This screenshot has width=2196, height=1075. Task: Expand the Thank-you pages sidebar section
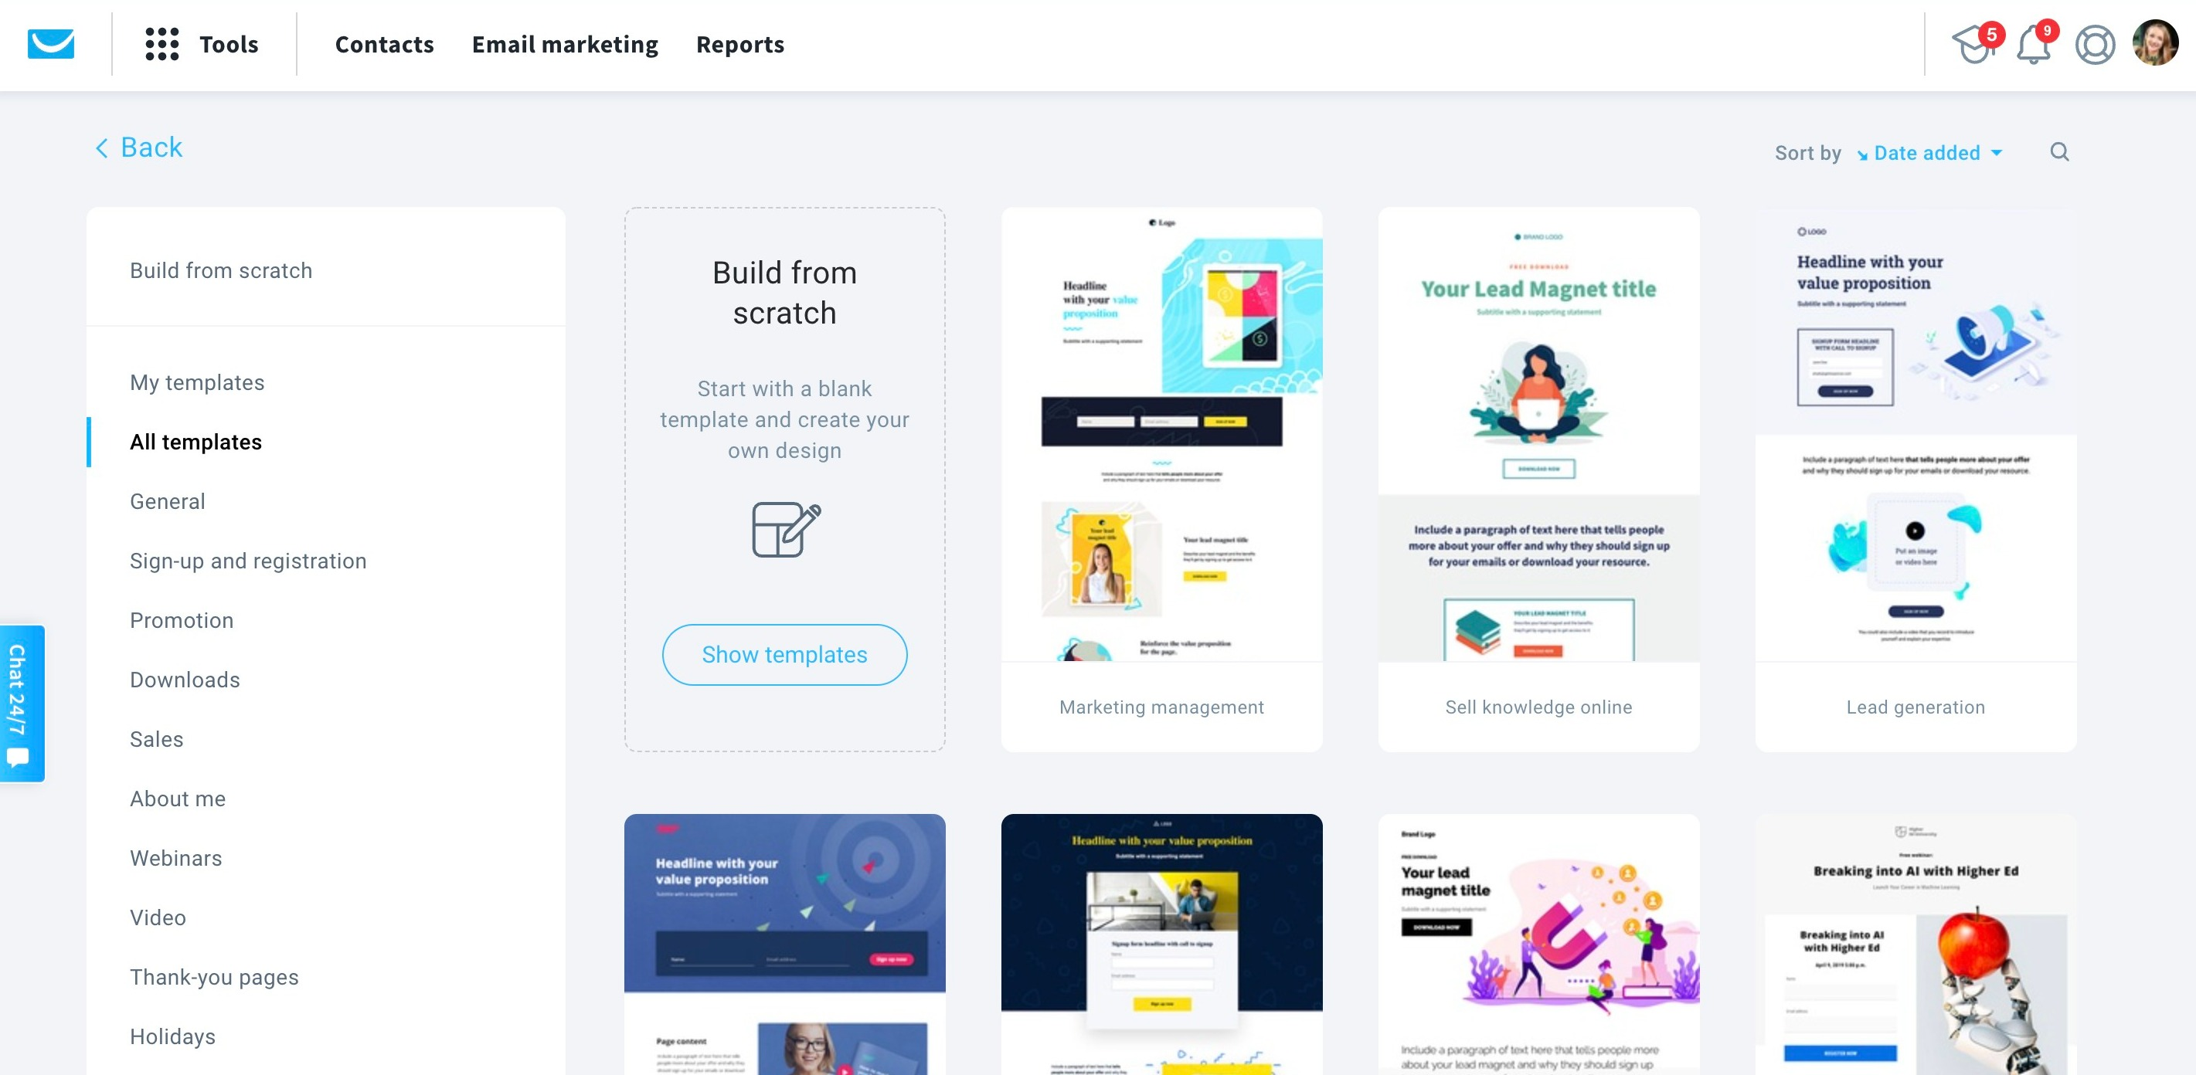coord(213,977)
